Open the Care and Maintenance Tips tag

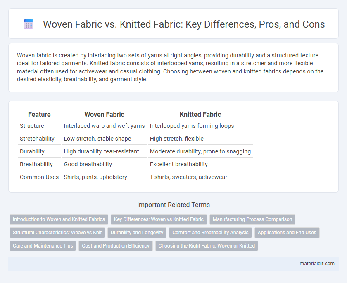[43, 246]
